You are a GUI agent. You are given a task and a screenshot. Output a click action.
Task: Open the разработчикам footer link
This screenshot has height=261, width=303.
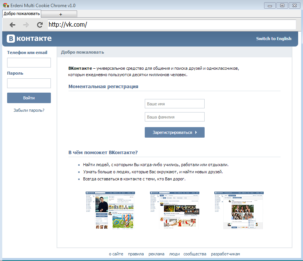tap(225, 254)
